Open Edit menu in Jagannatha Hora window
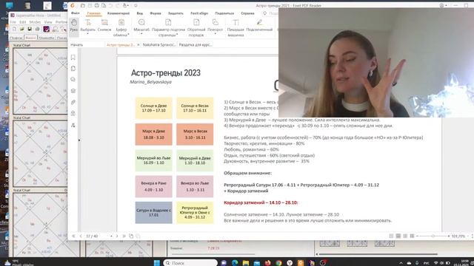Screen dimensions: 474x266 pyautogui.click(x=23, y=22)
